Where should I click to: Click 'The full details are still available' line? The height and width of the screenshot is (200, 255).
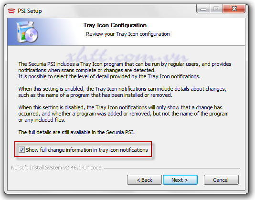coord(76,132)
